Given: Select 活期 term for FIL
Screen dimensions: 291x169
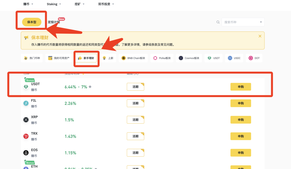Looking at the screenshot, I should click(x=136, y=103).
